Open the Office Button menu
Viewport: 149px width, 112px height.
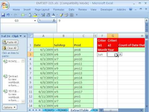pos(5,5)
